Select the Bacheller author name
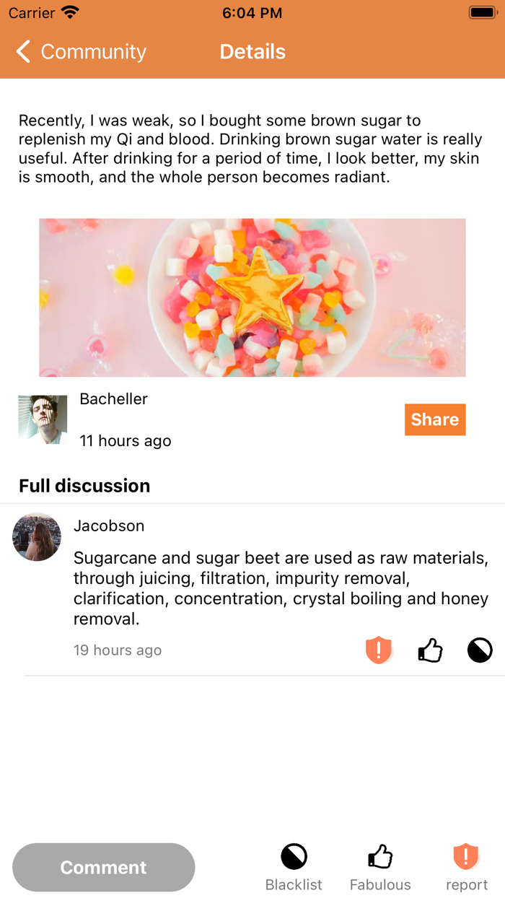 [x=113, y=399]
